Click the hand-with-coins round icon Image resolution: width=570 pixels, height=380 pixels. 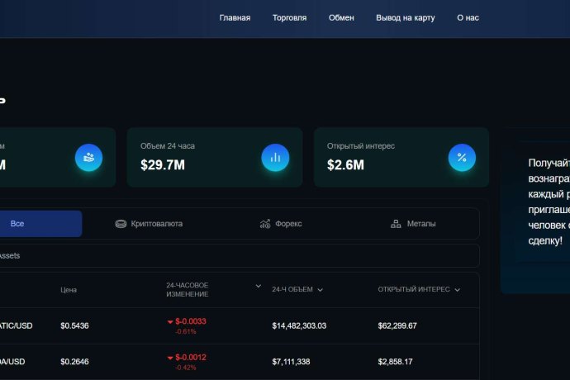coord(88,158)
